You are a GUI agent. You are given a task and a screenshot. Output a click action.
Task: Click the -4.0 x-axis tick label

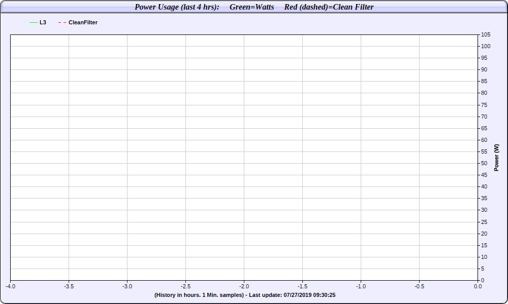[10, 286]
